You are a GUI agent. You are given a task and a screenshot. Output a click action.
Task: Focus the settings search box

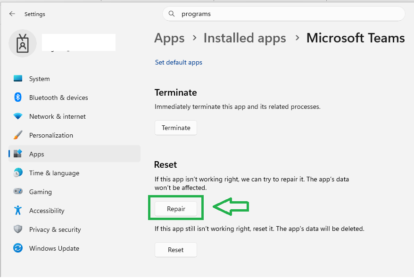click(x=284, y=14)
